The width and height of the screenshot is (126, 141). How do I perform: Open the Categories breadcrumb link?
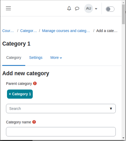28,31
